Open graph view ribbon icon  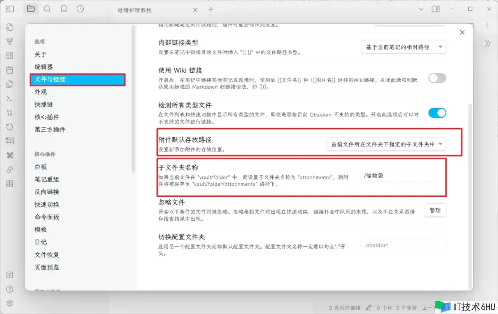click(10, 41)
